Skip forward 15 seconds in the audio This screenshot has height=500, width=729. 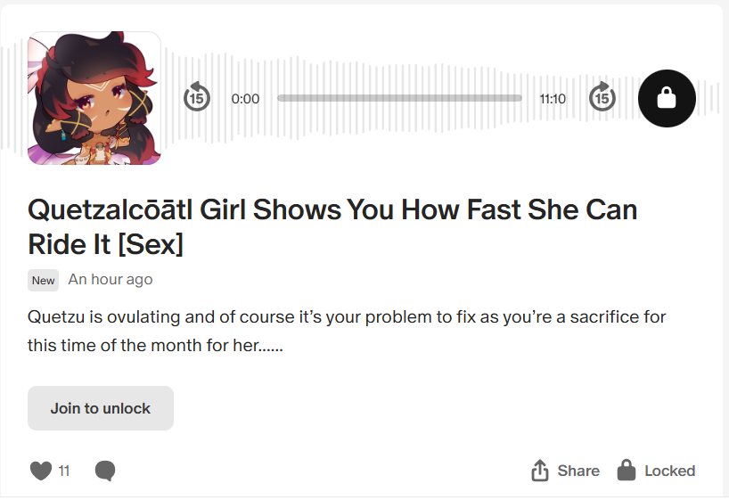(603, 98)
